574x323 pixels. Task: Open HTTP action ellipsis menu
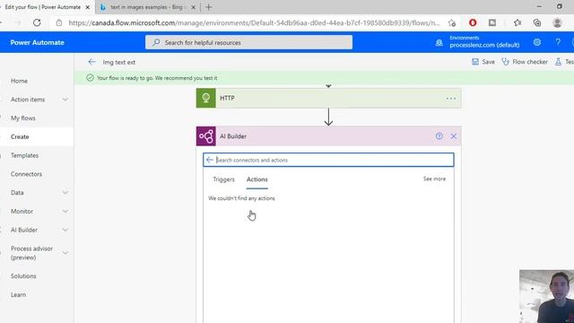coord(451,98)
